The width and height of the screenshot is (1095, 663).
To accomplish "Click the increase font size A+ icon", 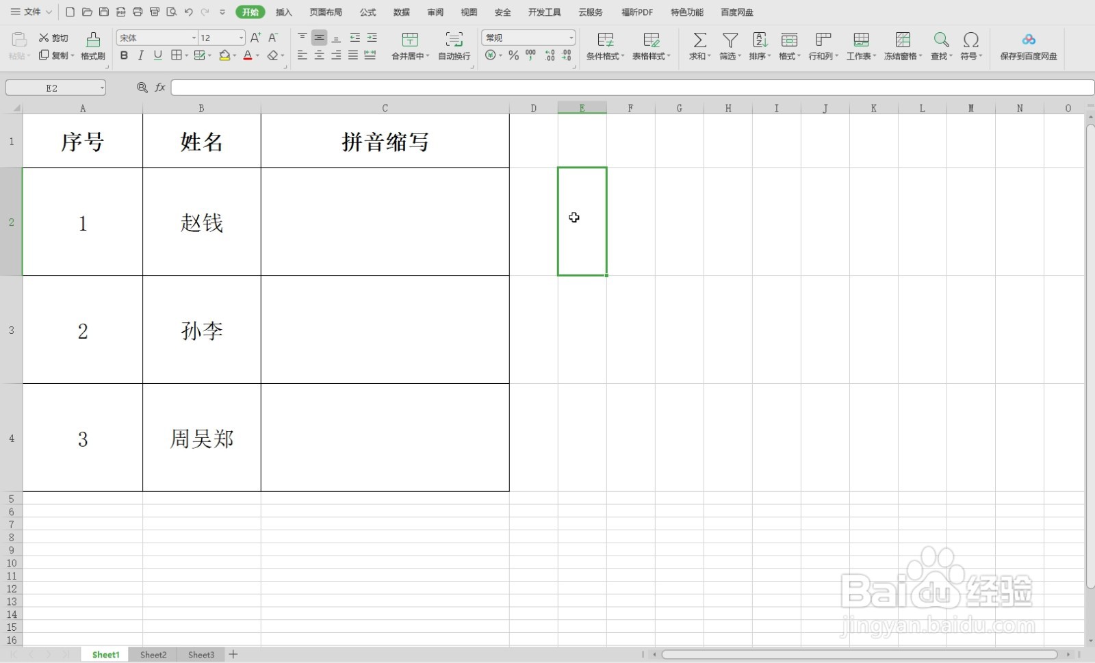I will pos(255,38).
